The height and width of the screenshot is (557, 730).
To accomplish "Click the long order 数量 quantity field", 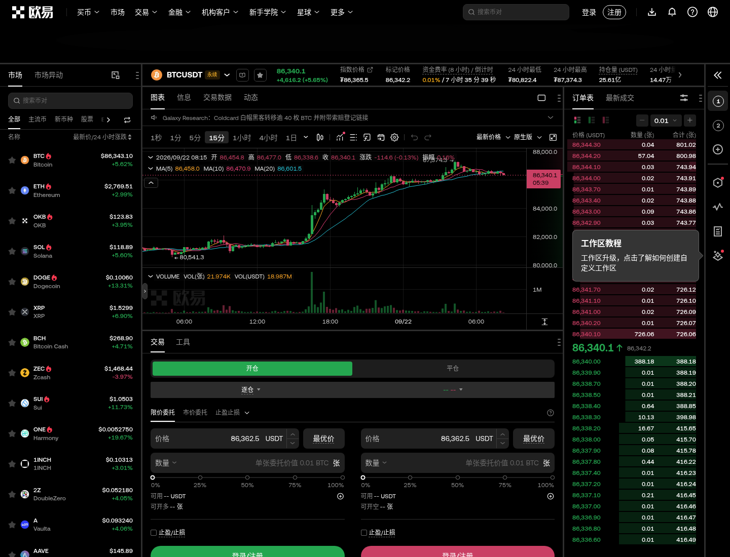I will click(247, 463).
